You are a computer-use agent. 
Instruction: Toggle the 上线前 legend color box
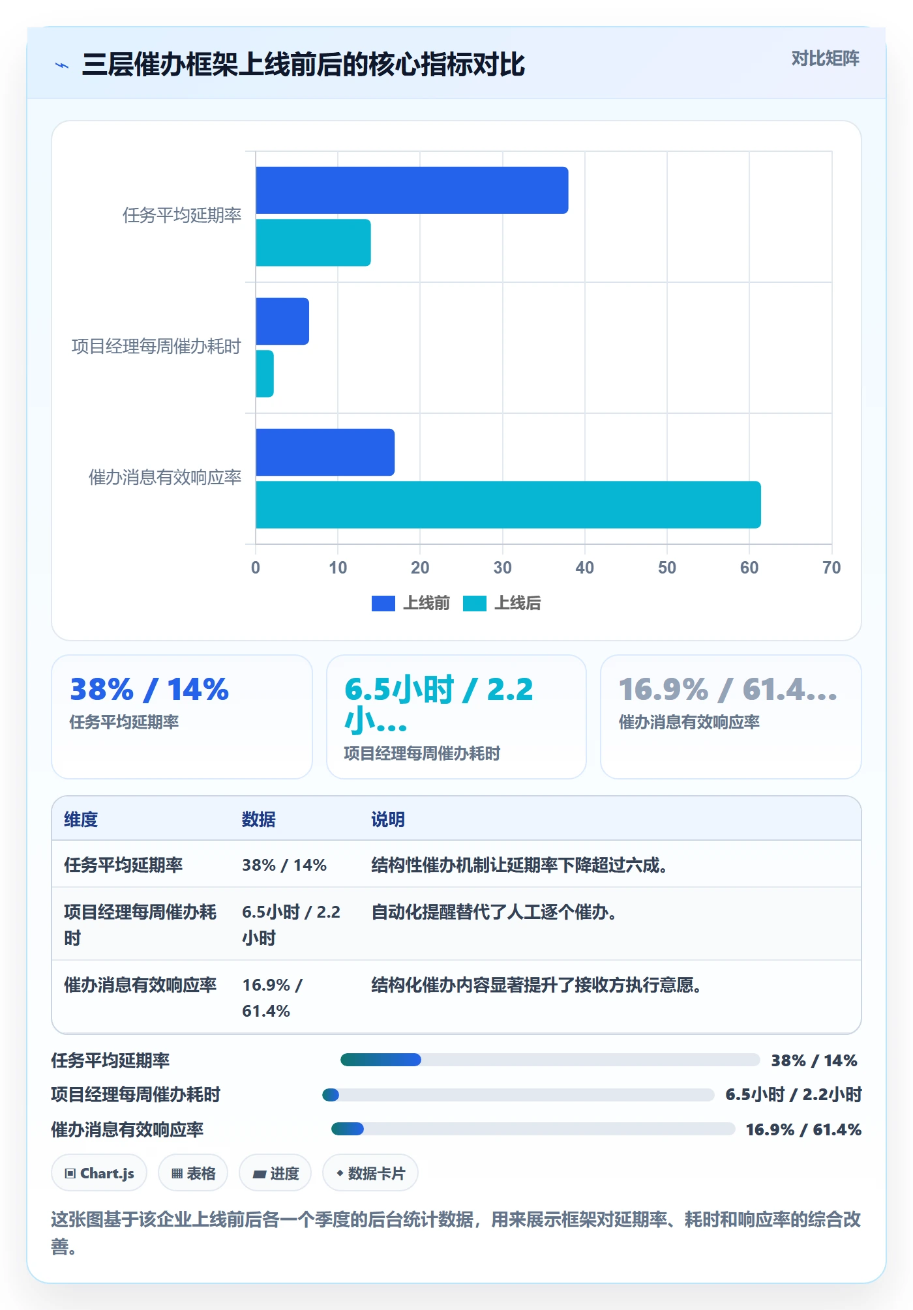click(383, 604)
